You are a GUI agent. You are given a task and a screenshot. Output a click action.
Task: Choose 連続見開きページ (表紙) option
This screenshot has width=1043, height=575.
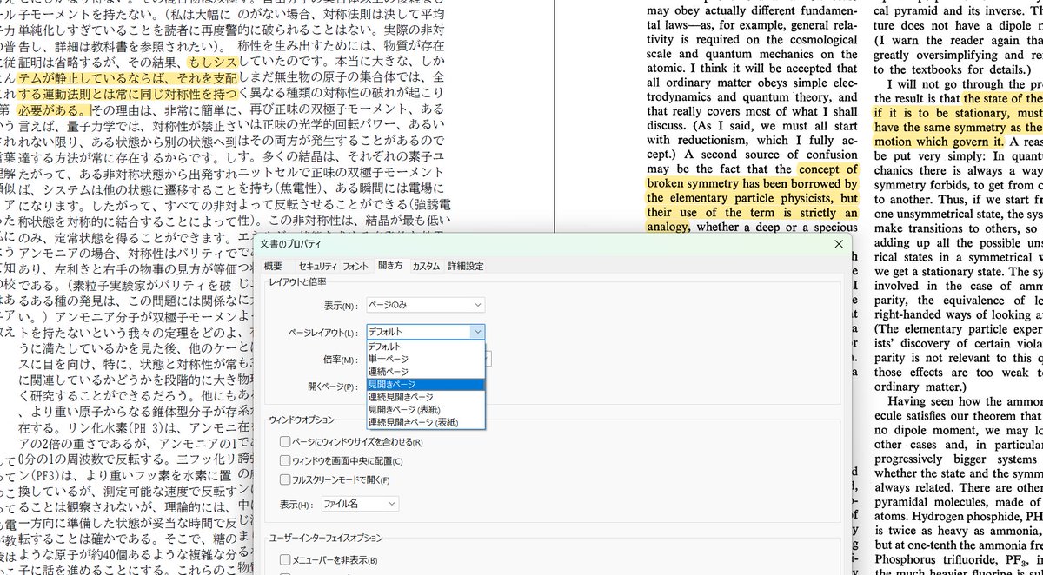coord(425,422)
